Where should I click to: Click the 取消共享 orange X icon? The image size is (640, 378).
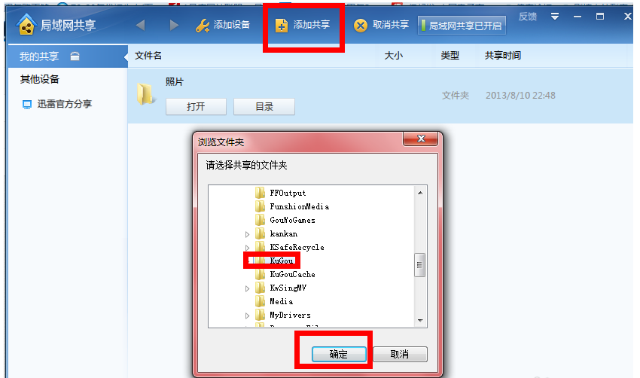pos(361,26)
